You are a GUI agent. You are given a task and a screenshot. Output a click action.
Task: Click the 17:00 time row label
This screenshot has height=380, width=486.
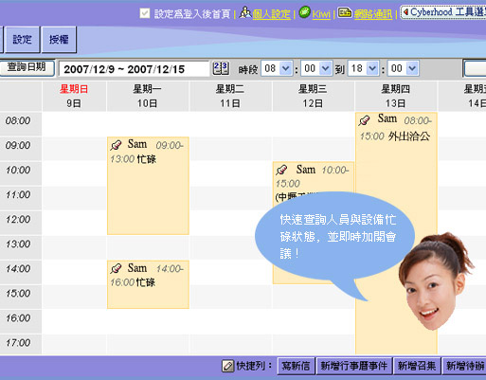[18, 342]
